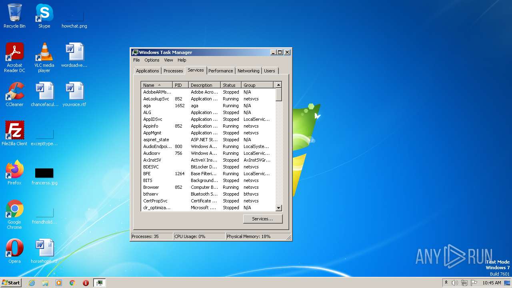The height and width of the screenshot is (288, 512).
Task: Sort services by the Name column
Action: pos(157,85)
